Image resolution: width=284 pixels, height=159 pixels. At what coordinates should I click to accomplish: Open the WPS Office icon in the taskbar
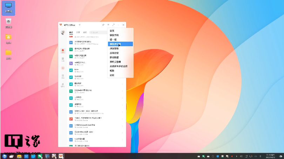coord(61,156)
